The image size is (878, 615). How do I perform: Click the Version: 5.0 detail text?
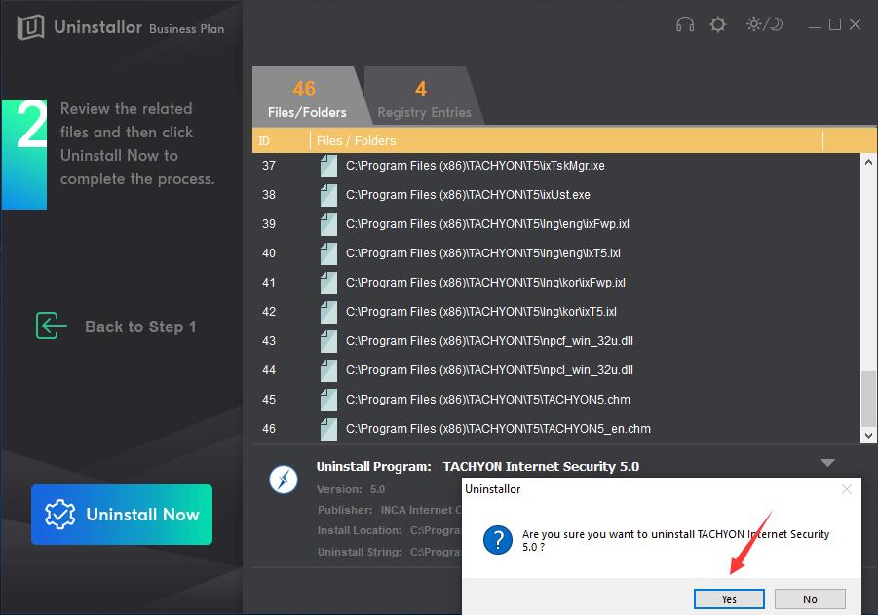coord(351,489)
